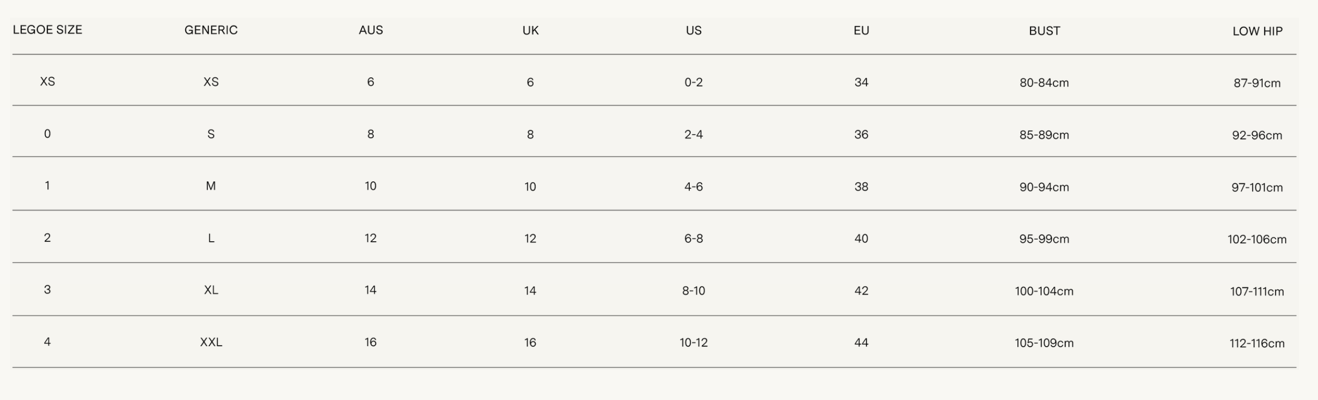Select the 112-116cm low hip cell
Screen dimensions: 1318x400
(x=1257, y=343)
